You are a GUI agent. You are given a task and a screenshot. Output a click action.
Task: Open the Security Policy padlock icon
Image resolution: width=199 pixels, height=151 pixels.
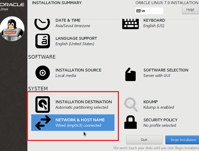pyautogui.click(x=131, y=122)
